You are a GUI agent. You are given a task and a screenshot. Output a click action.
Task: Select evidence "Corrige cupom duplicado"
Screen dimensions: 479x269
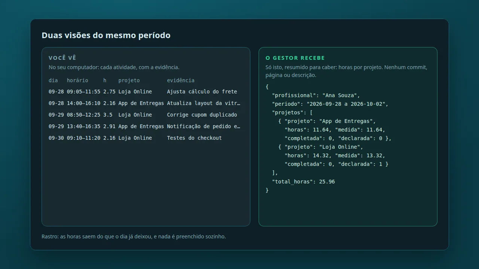pos(202,115)
